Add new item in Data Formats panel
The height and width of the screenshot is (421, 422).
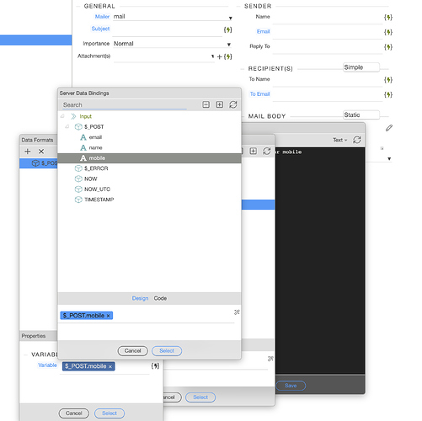(x=28, y=152)
